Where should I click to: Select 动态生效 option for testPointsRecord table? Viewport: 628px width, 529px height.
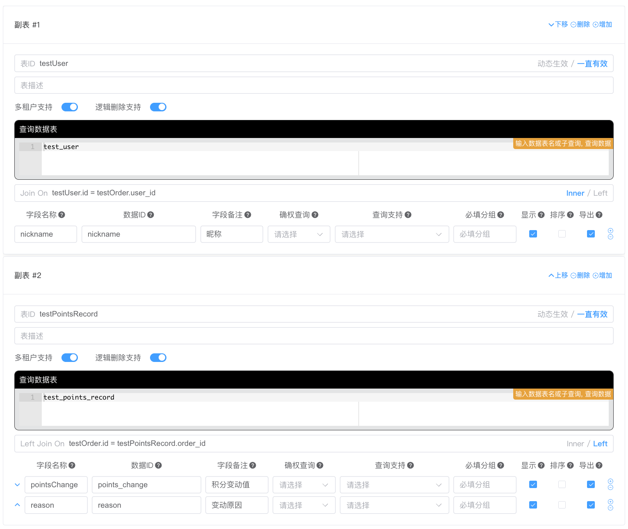[x=553, y=314]
